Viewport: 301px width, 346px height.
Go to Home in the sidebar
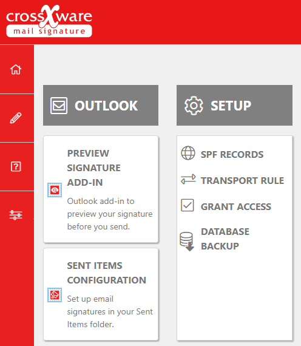click(x=16, y=69)
